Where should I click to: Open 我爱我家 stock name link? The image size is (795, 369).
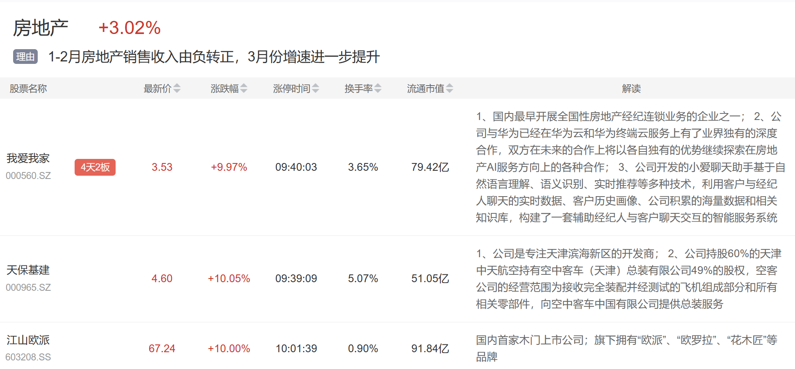tap(28, 158)
